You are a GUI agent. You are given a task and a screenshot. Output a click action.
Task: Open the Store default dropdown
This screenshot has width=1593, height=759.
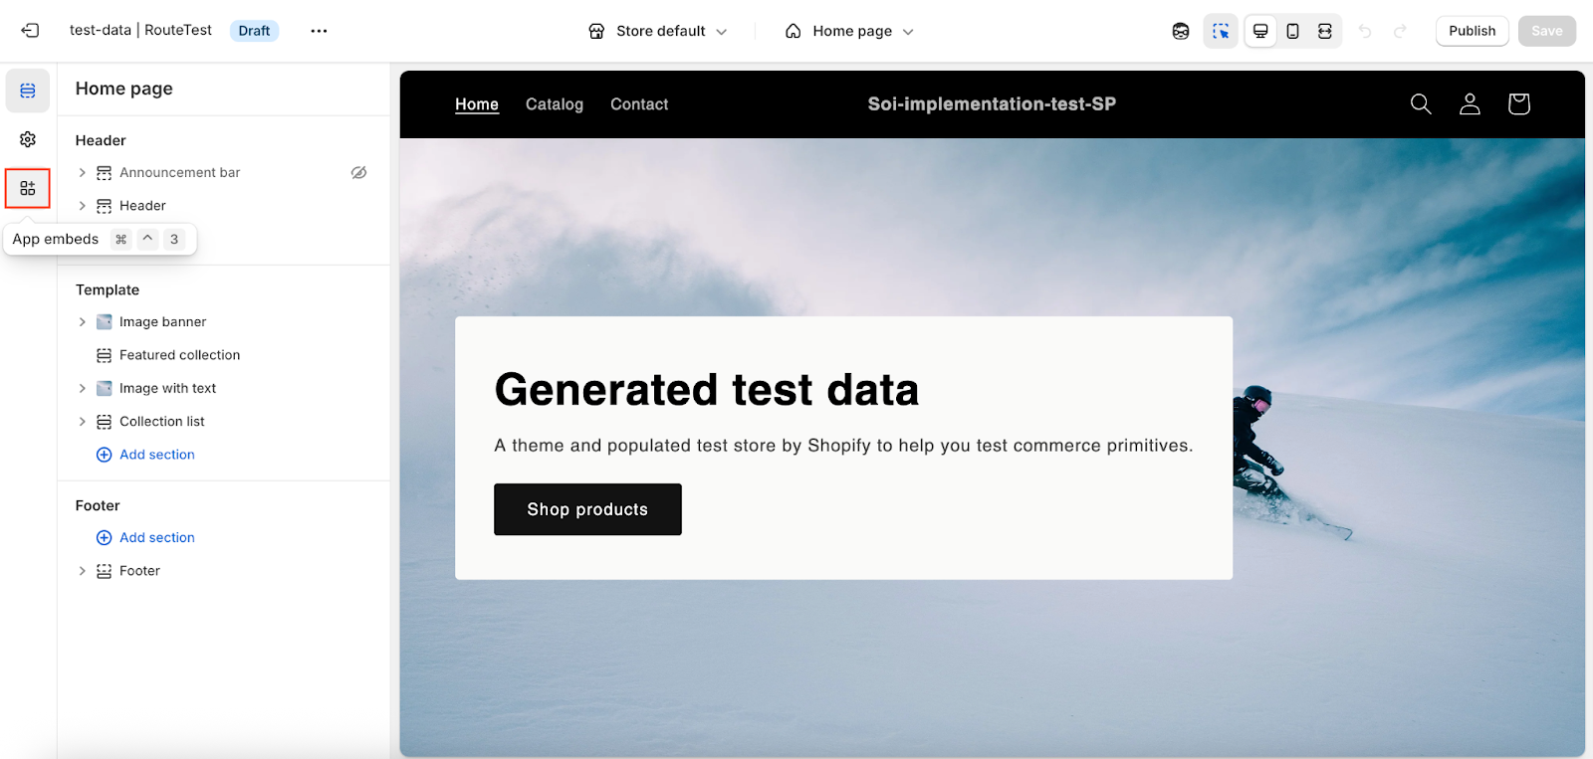coord(658,31)
